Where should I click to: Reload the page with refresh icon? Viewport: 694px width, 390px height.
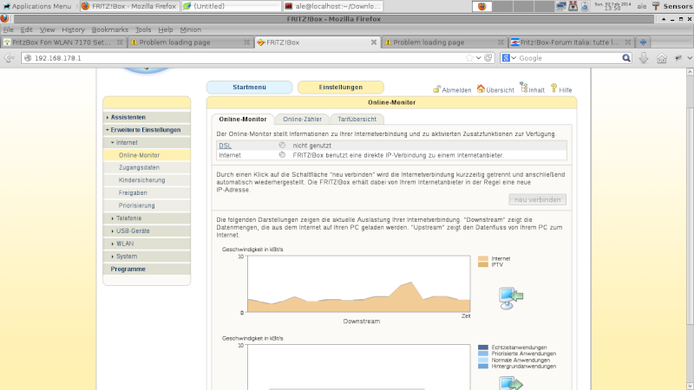tap(488, 58)
